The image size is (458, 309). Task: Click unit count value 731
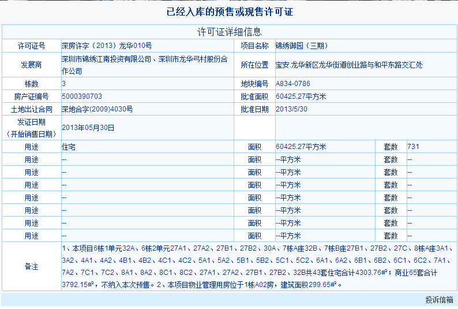coord(414,147)
